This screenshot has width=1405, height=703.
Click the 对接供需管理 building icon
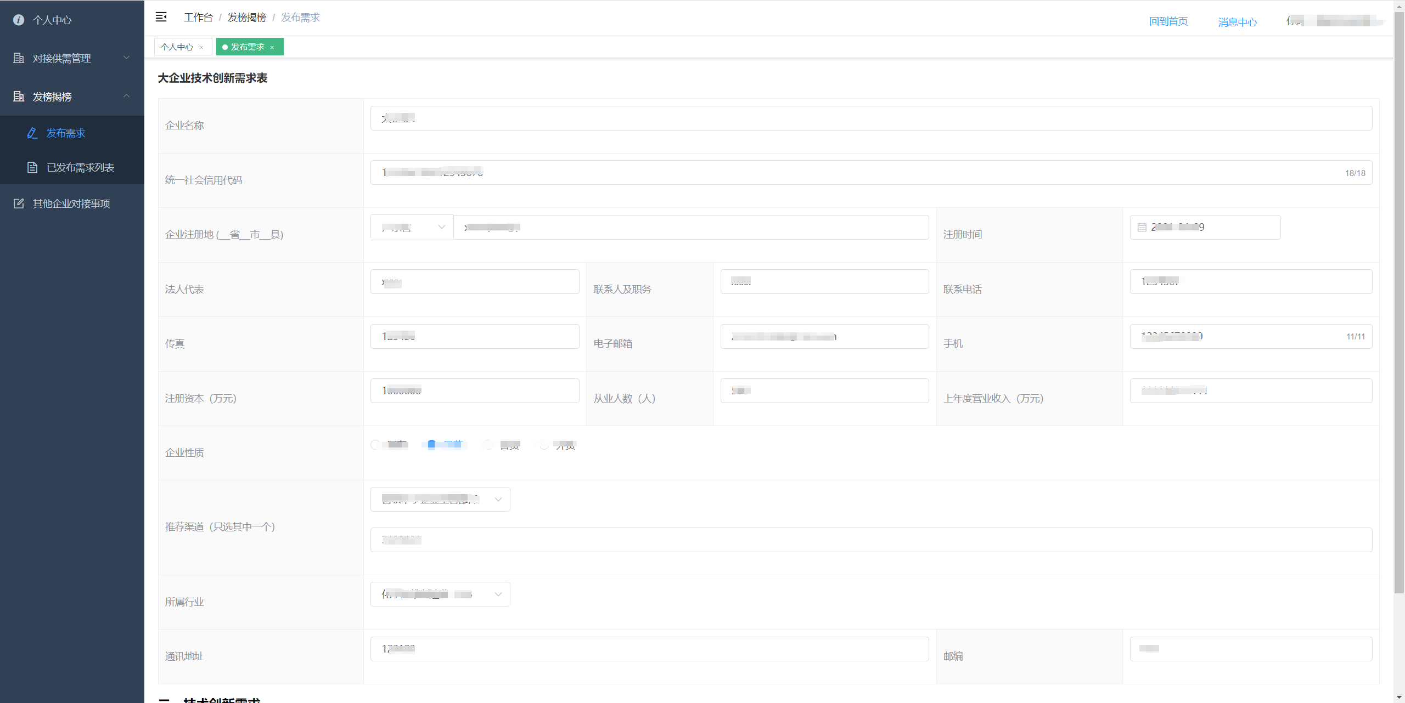click(x=19, y=58)
